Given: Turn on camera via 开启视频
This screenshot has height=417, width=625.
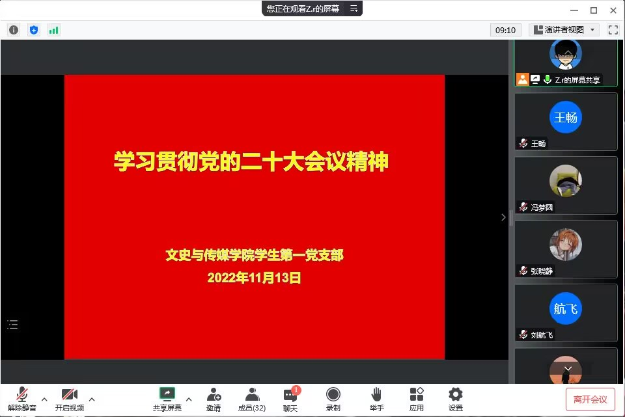Looking at the screenshot, I should (x=70, y=399).
